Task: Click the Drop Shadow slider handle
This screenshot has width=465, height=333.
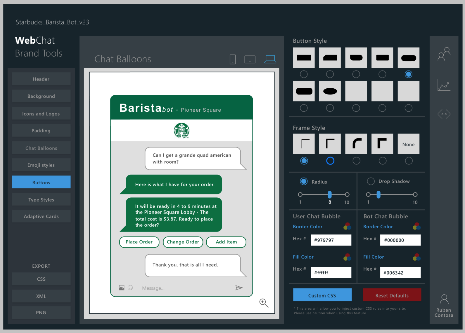Action: 378,194
